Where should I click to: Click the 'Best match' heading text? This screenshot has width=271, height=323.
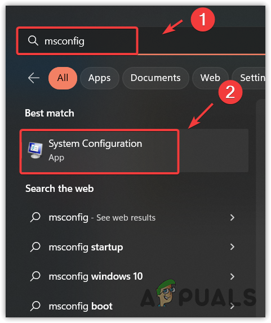coord(50,113)
